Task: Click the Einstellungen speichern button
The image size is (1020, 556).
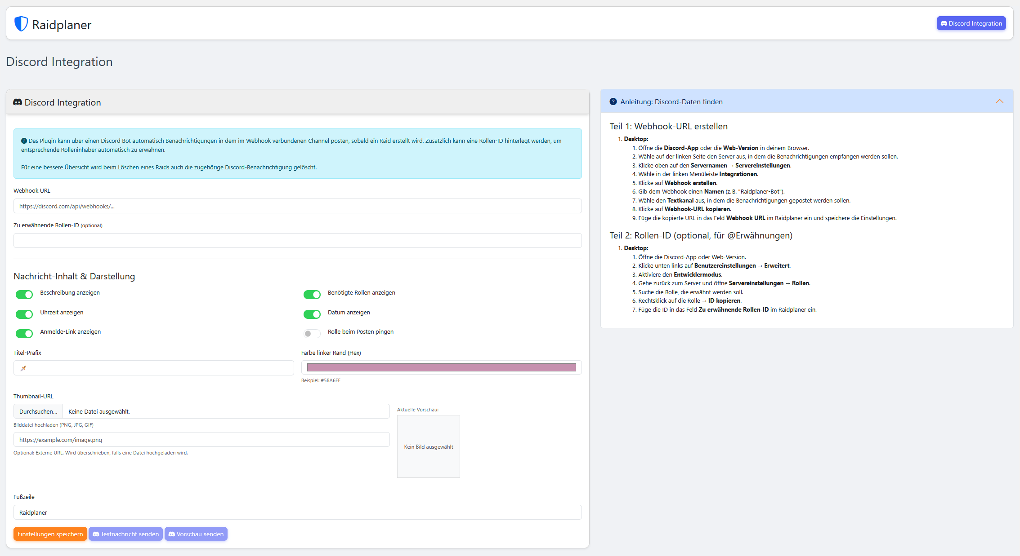Action: coord(50,534)
